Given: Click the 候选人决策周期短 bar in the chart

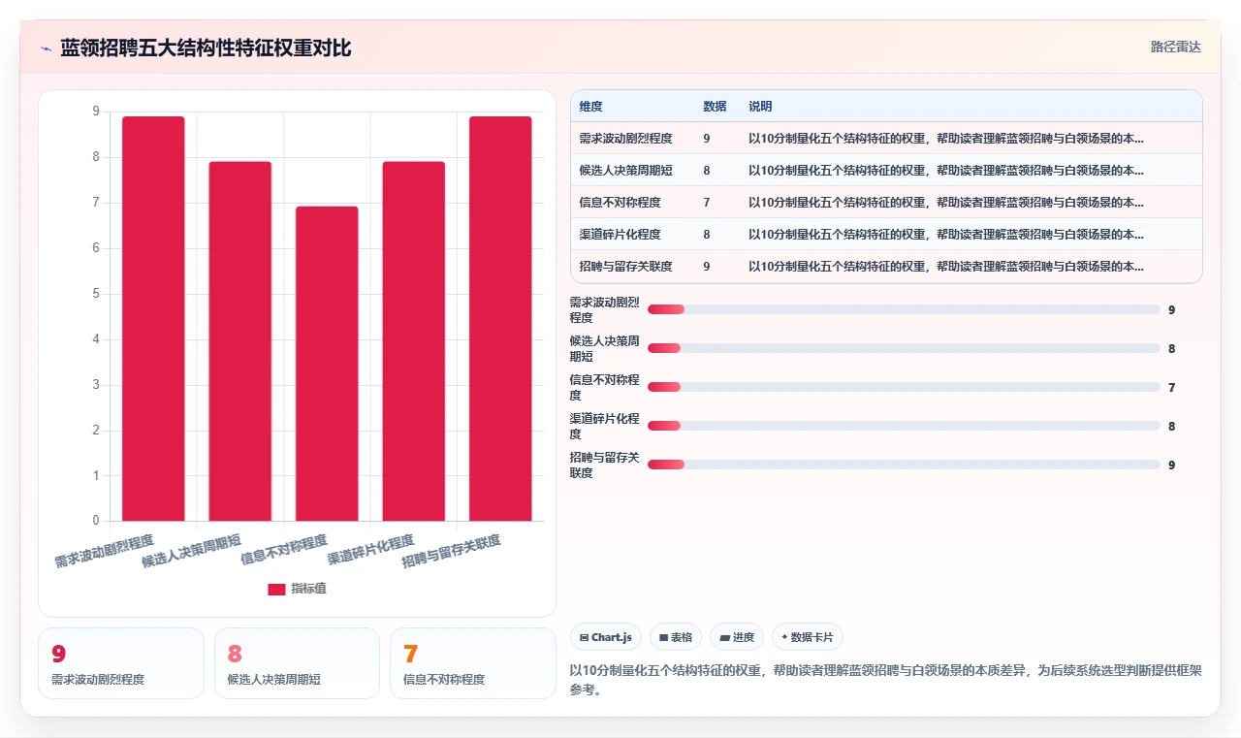Looking at the screenshot, I should [240, 341].
